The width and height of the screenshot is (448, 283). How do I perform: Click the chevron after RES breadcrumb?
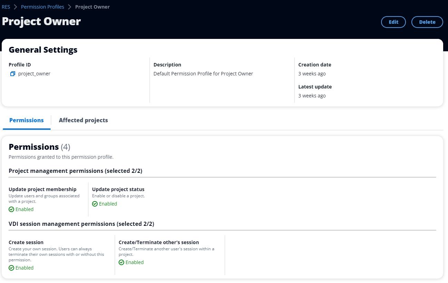tap(14, 7)
